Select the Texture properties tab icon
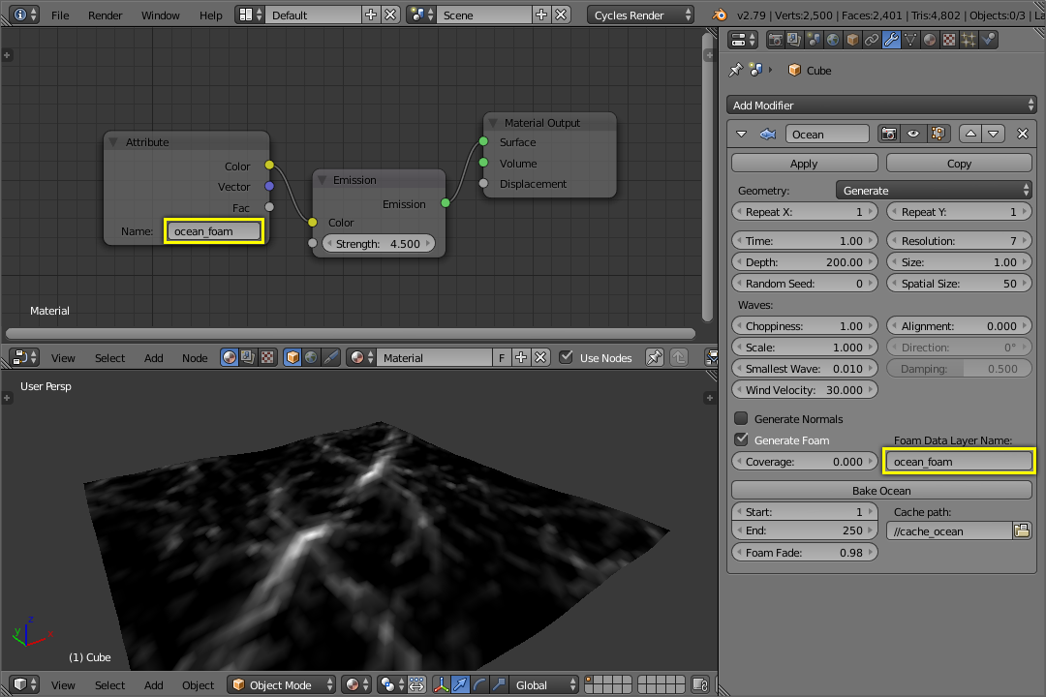This screenshot has width=1046, height=697. coord(949,40)
